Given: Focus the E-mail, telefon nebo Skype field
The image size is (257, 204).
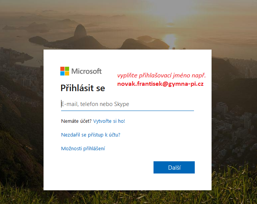Looking at the screenshot, I should coord(127,104).
